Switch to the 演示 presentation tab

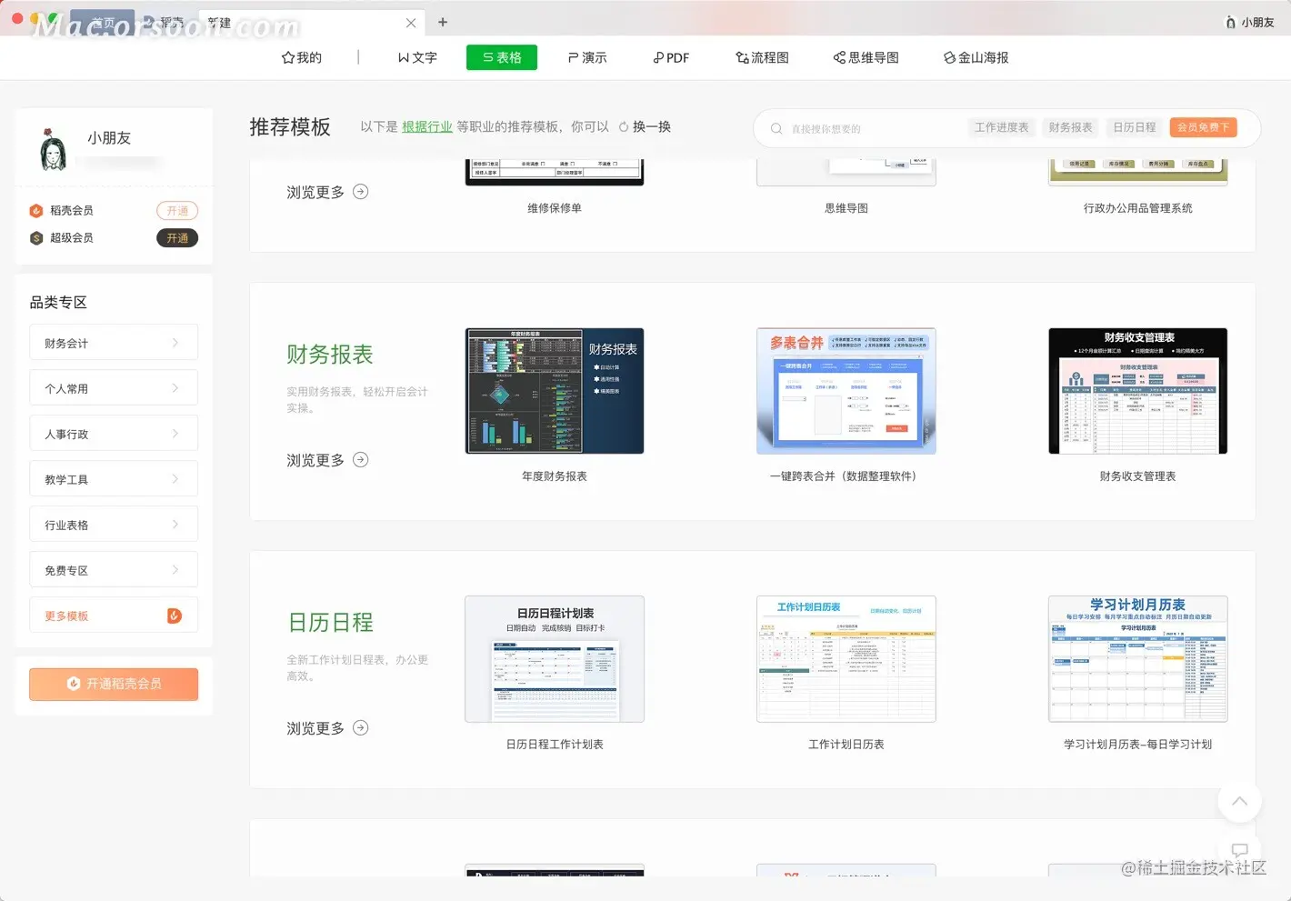pyautogui.click(x=587, y=57)
